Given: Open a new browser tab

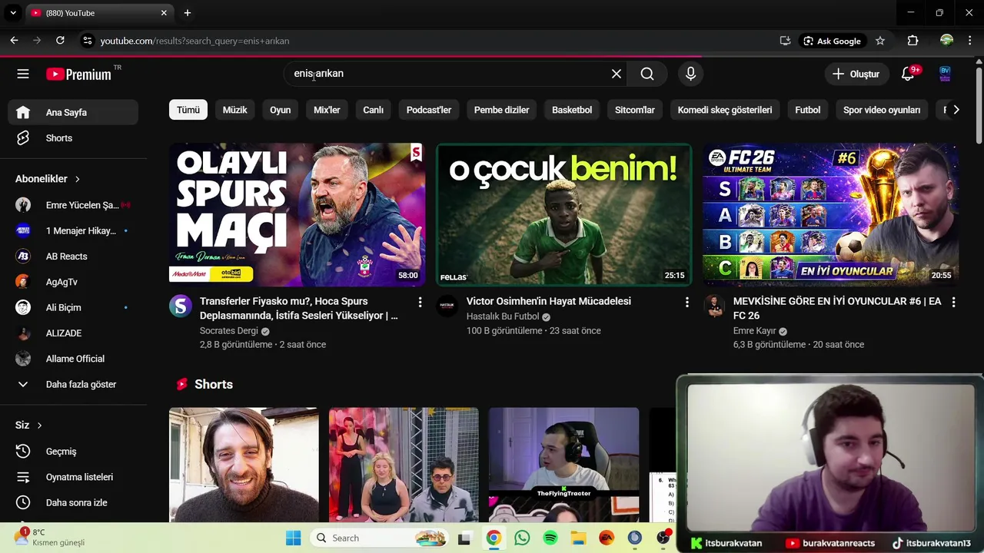Looking at the screenshot, I should (x=188, y=13).
